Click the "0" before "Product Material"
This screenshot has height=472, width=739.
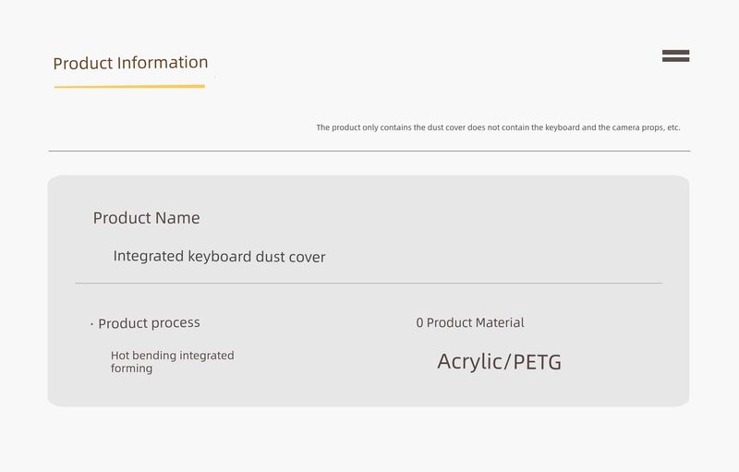point(419,323)
